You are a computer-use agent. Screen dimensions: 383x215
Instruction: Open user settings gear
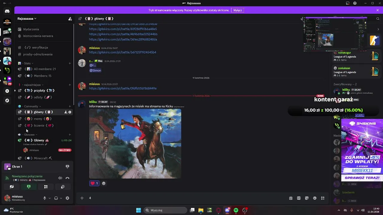(67, 198)
